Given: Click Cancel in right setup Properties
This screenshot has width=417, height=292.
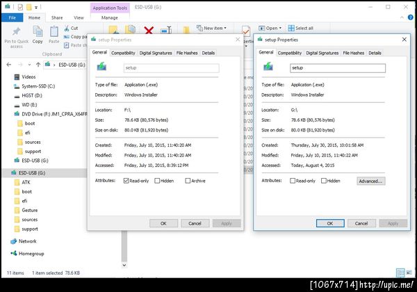Looking at the screenshot, I should coord(361,223).
